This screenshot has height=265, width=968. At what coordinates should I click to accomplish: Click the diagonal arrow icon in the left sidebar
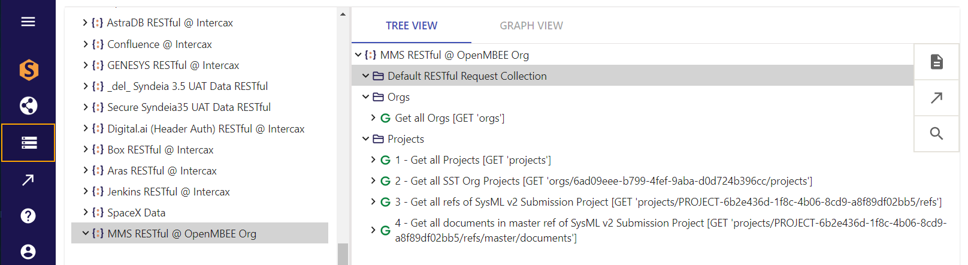(x=28, y=180)
